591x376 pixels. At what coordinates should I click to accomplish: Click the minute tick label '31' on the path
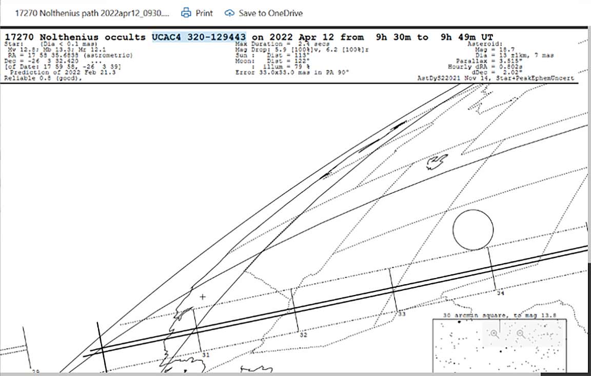pos(206,355)
